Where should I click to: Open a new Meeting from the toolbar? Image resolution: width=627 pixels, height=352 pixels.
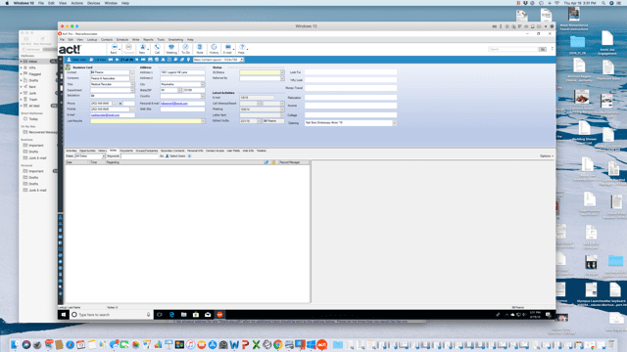171,49
